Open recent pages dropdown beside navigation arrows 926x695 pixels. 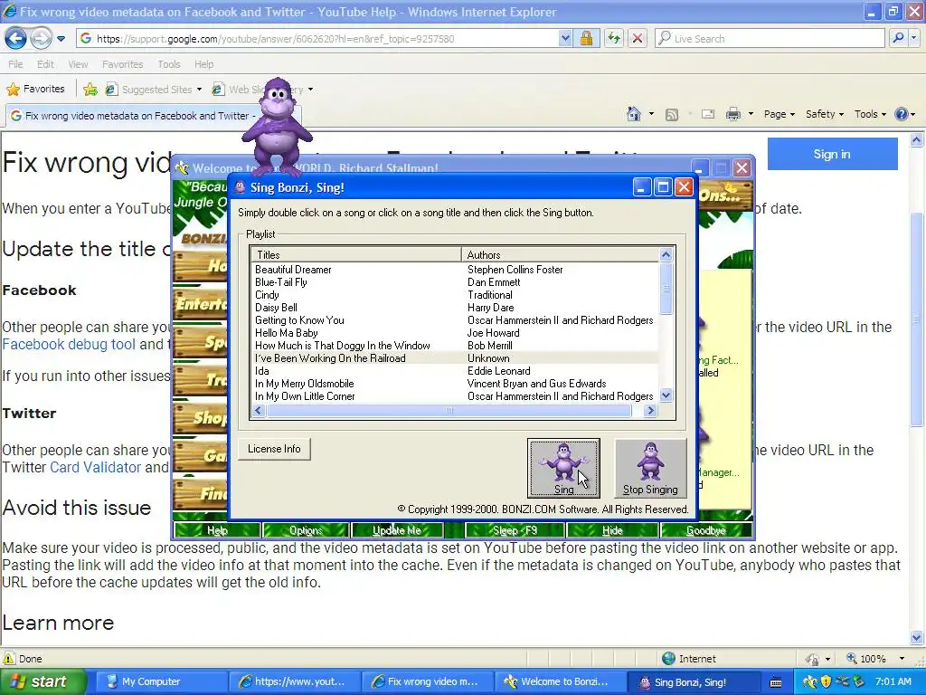point(61,39)
